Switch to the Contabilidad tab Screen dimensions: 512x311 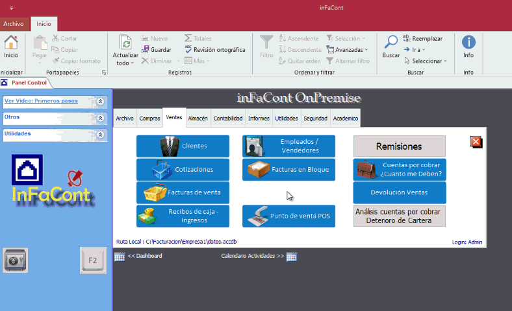pyautogui.click(x=228, y=118)
